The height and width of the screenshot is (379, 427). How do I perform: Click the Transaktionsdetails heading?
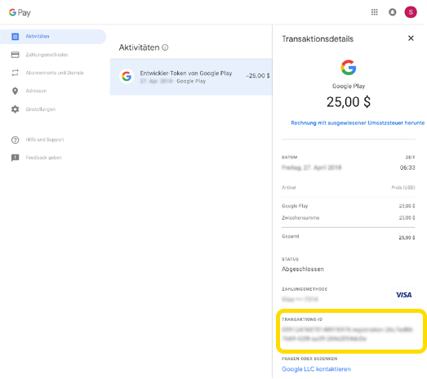318,39
